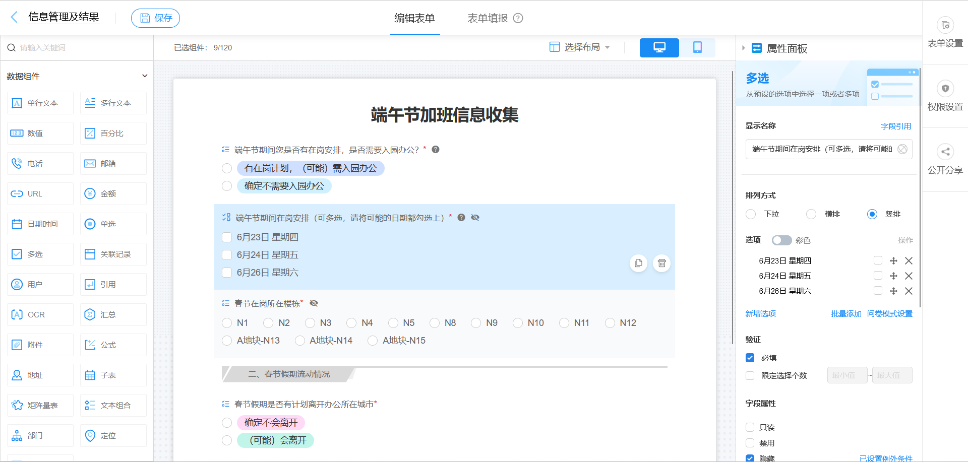
Task: Collapse the 数据组件 section
Action: (x=145, y=76)
